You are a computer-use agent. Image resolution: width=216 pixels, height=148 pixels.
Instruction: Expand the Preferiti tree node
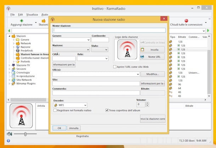coord(14,62)
